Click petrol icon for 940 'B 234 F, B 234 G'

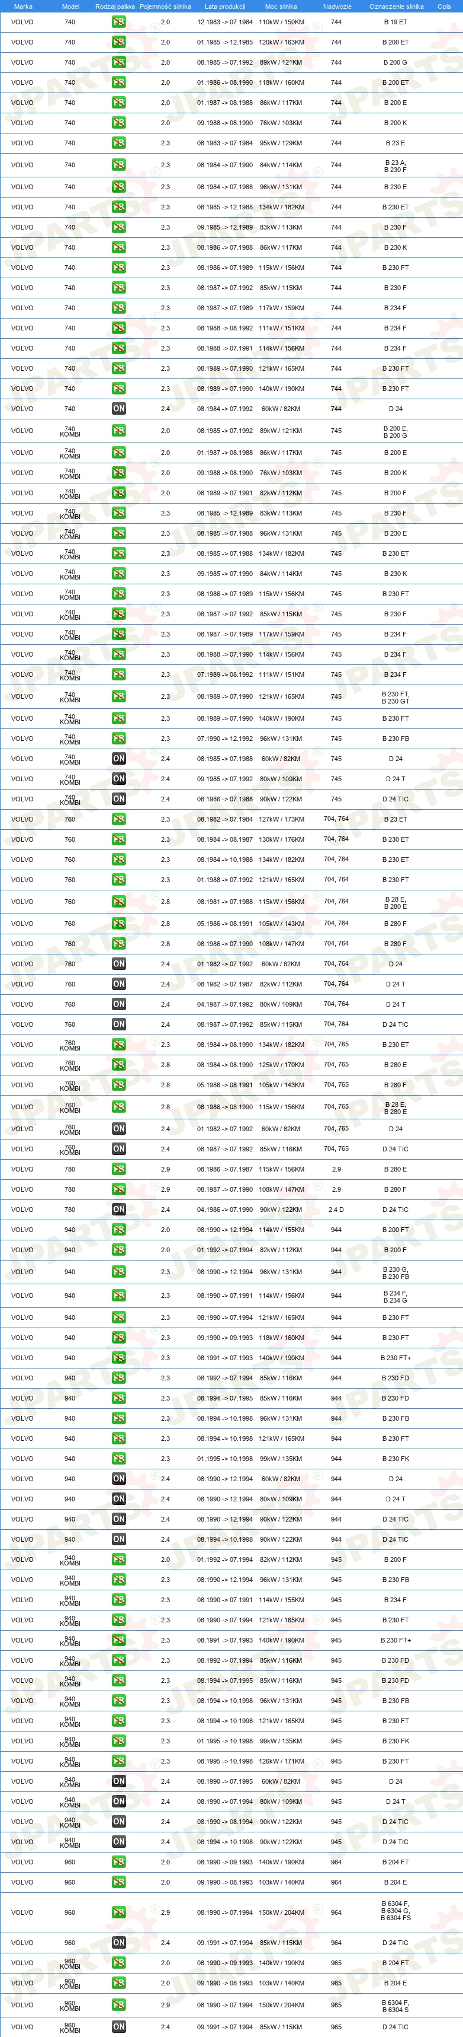pos(118,1296)
